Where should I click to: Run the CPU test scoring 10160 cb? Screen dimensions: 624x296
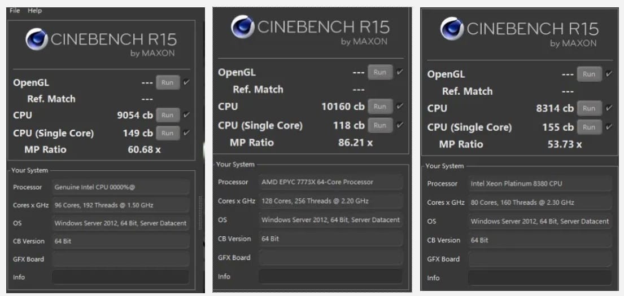click(379, 106)
